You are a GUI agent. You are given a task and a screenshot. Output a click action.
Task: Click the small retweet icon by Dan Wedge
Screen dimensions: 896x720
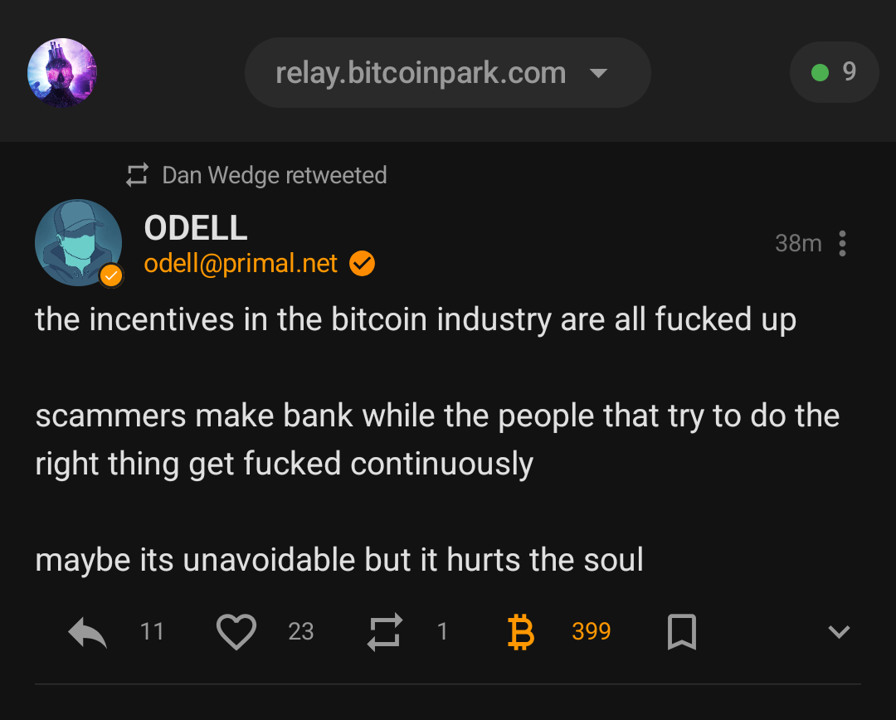(137, 175)
